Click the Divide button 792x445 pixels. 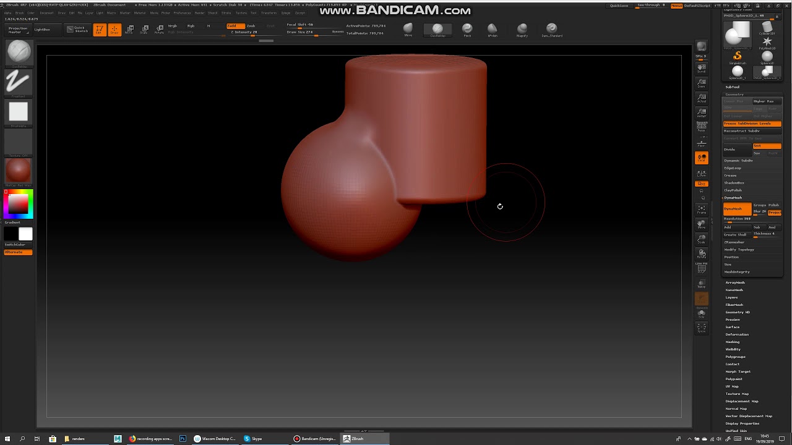click(x=737, y=150)
